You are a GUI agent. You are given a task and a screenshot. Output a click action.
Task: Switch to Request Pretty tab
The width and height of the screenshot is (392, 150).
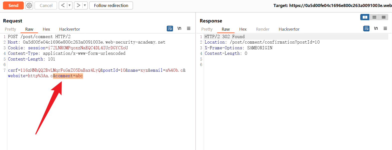click(10, 29)
